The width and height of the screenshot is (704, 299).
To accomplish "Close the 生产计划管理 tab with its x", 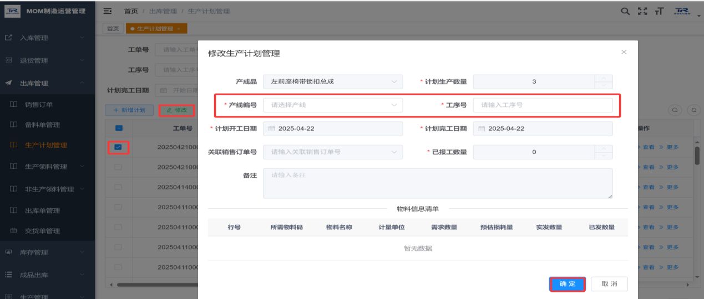I will [x=179, y=29].
